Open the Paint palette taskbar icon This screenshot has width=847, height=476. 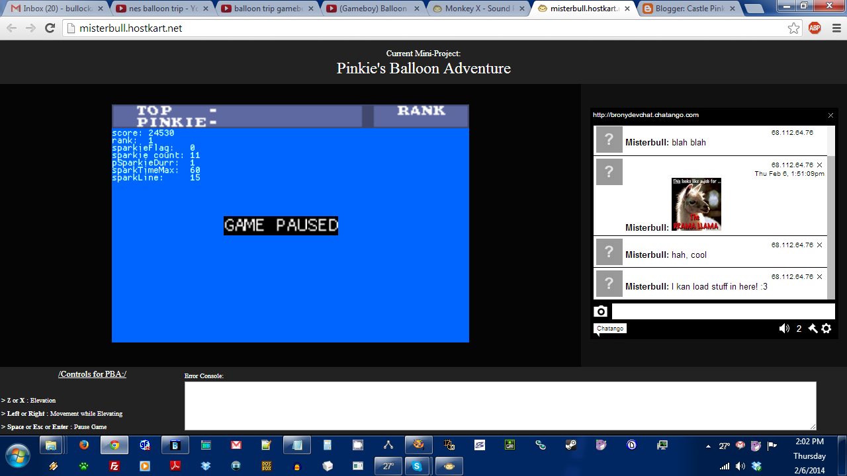[x=419, y=445]
